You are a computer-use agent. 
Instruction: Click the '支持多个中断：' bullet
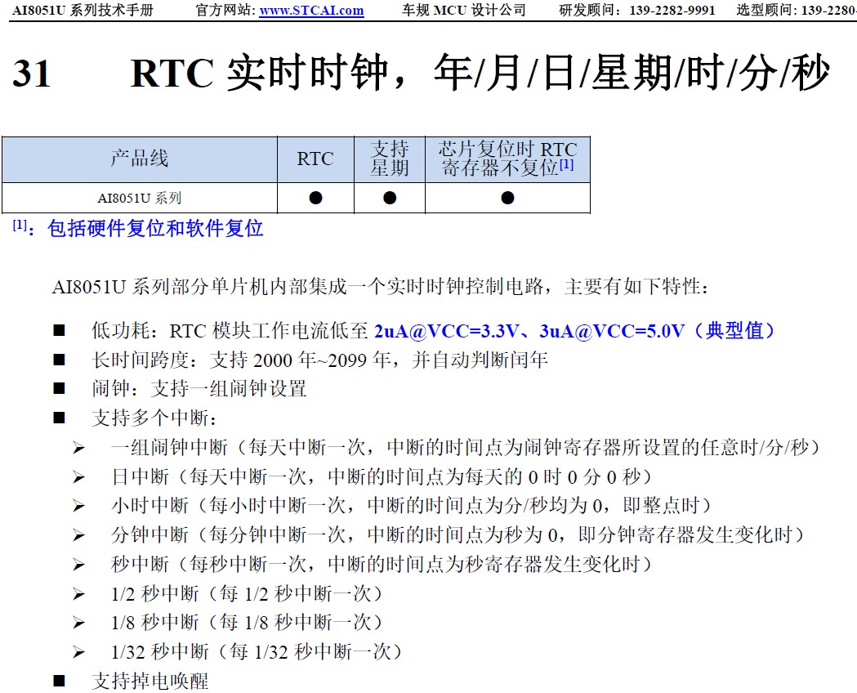click(x=154, y=418)
